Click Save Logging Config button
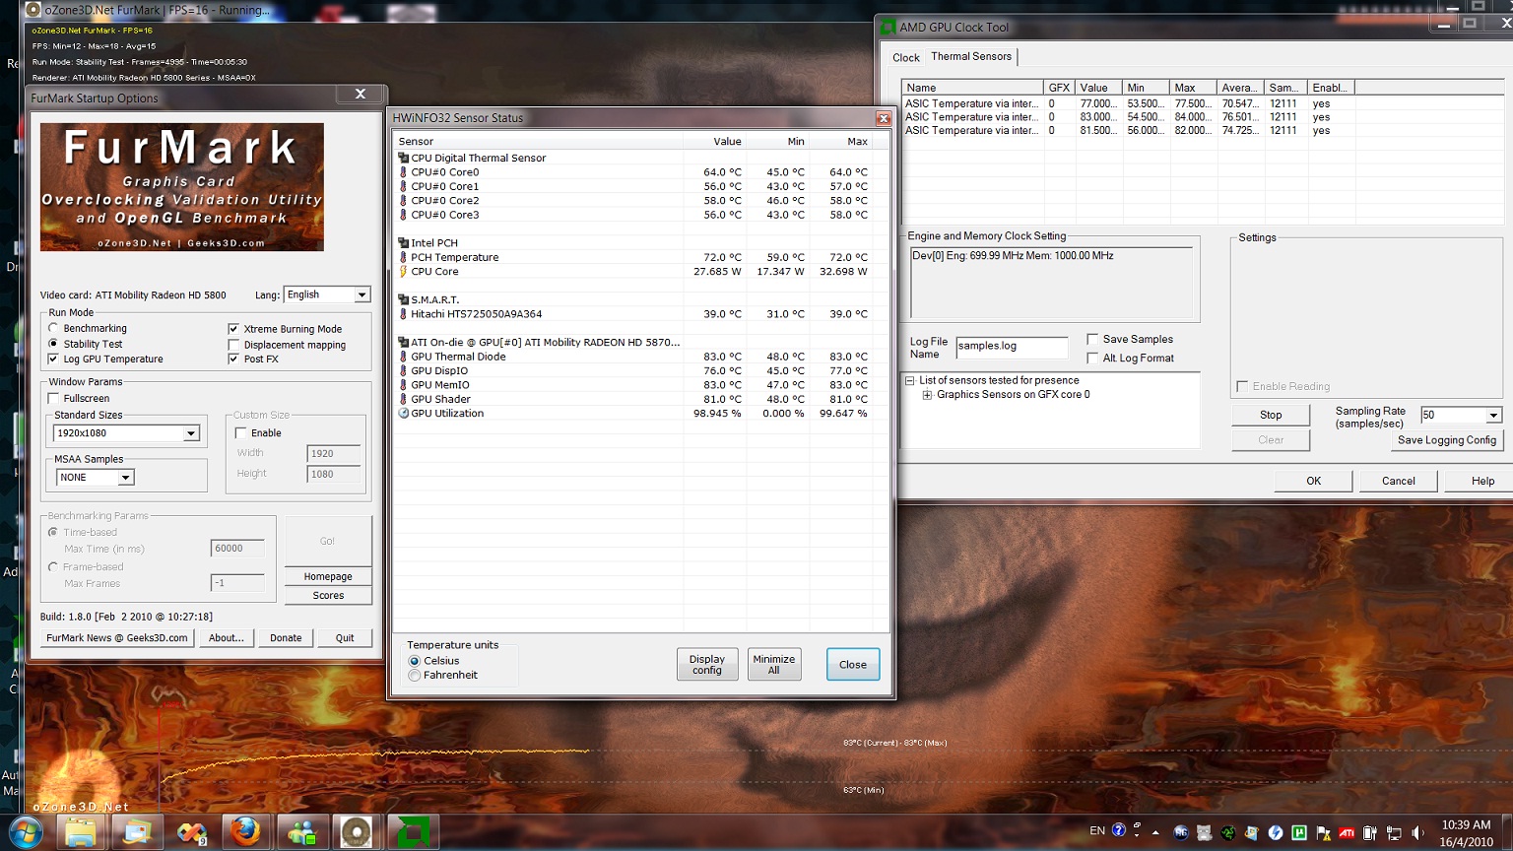The image size is (1513, 851). pyautogui.click(x=1446, y=440)
